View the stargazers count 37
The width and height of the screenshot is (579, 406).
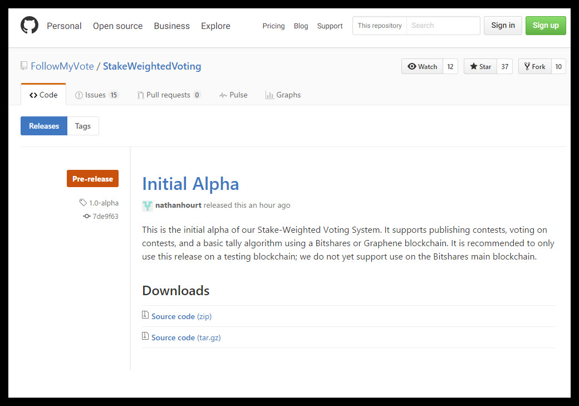pyautogui.click(x=505, y=66)
